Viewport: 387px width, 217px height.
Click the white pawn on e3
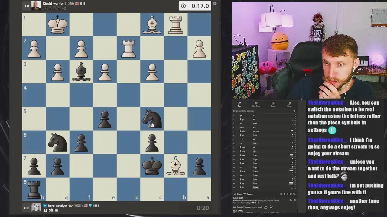click(105, 71)
